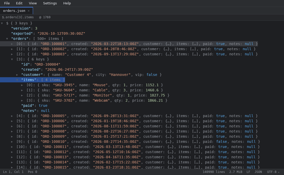Screen dimensions: 284x175
Task: Click the Pos 0 status entry
Action: click(x=33, y=172)
